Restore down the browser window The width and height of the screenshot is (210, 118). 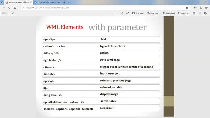coord(205,2)
